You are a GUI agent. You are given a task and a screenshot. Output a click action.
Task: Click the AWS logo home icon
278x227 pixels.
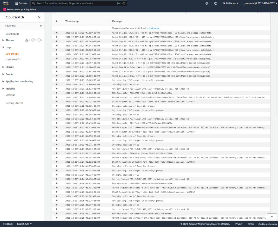point(6,3)
